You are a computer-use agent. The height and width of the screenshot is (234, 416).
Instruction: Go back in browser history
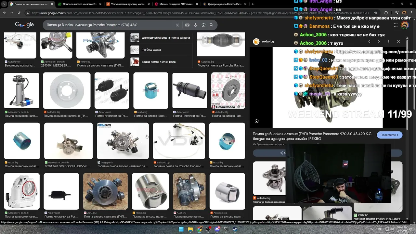pos(5,13)
